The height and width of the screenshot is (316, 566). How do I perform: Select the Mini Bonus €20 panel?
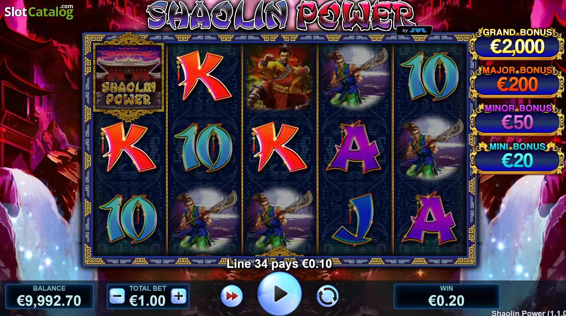click(x=518, y=158)
